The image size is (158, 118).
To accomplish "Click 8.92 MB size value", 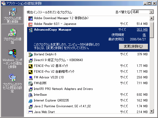I will click(142, 95).
